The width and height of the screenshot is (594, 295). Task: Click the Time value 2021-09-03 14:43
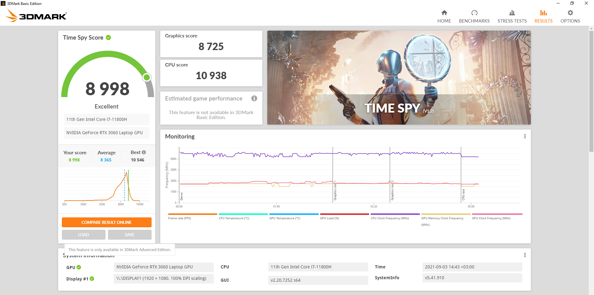coord(472,267)
